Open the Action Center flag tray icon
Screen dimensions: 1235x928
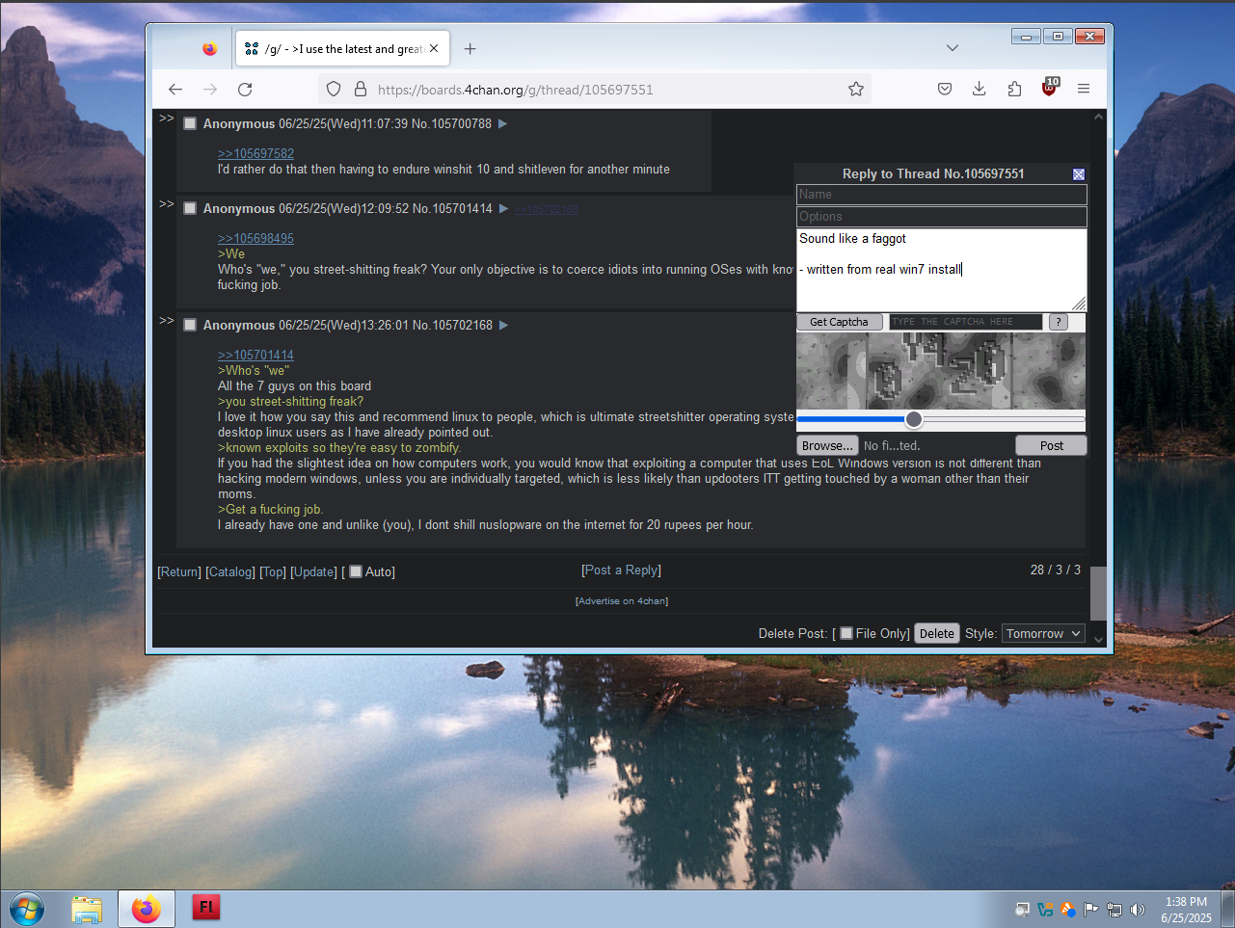[1091, 909]
